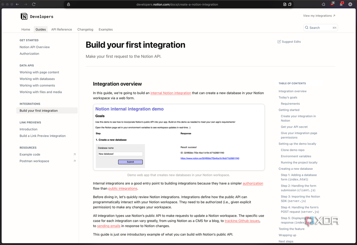Select Build your first integration in sidebar
357x245 pixels.
[x=47, y=111]
